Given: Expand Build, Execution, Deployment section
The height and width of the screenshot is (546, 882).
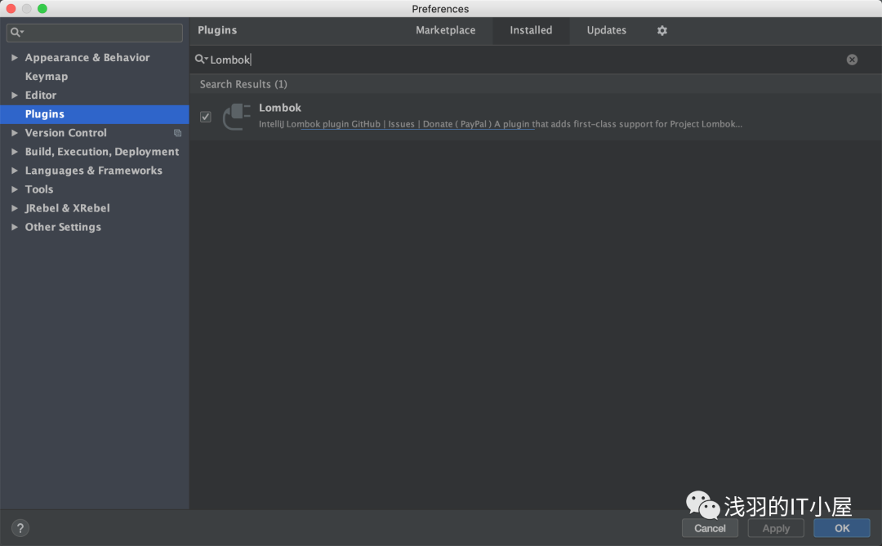Looking at the screenshot, I should pyautogui.click(x=15, y=152).
